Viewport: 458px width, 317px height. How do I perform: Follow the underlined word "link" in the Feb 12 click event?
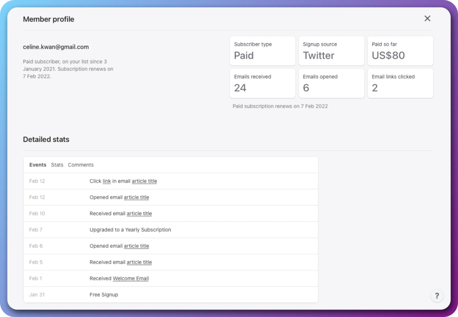click(x=106, y=181)
